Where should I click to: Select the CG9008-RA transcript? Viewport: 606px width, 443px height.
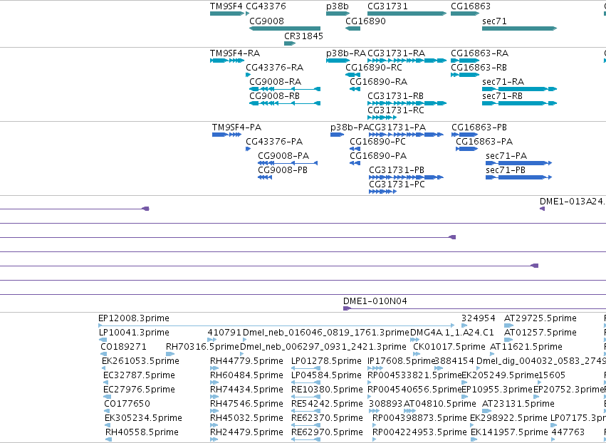tap(285, 89)
